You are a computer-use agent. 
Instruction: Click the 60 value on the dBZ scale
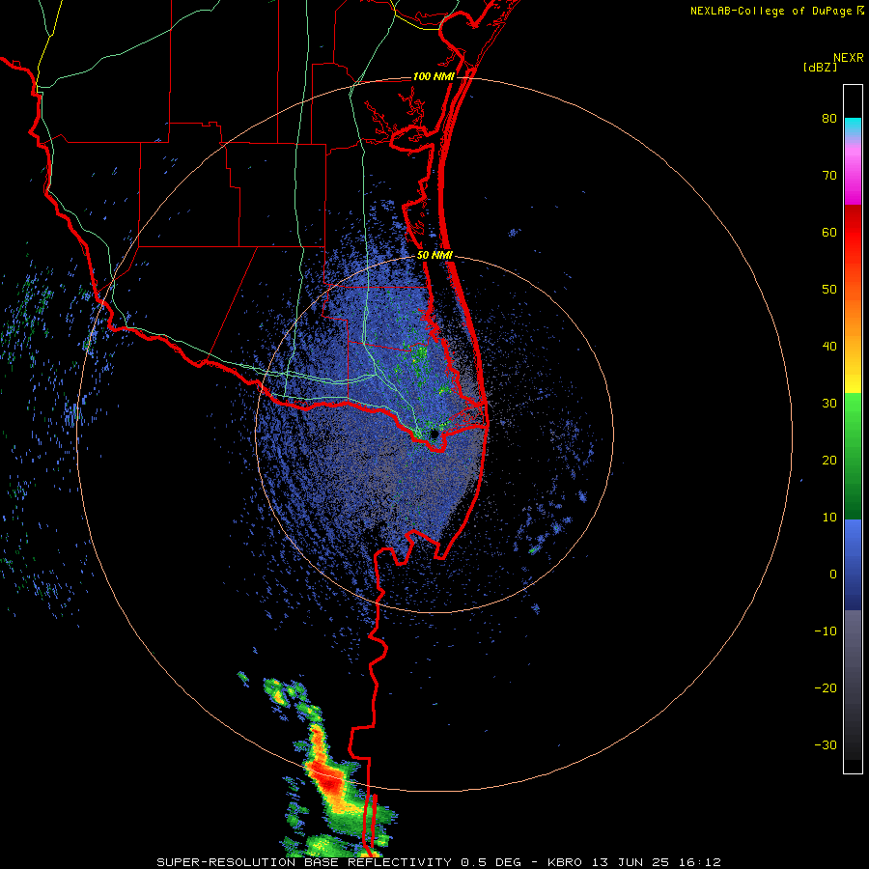(829, 232)
